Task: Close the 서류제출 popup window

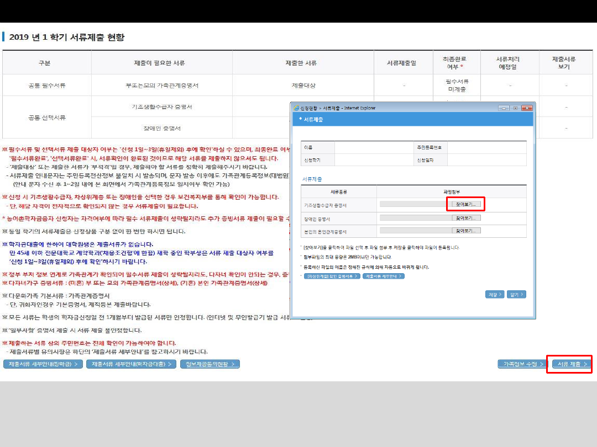Action: [527, 108]
